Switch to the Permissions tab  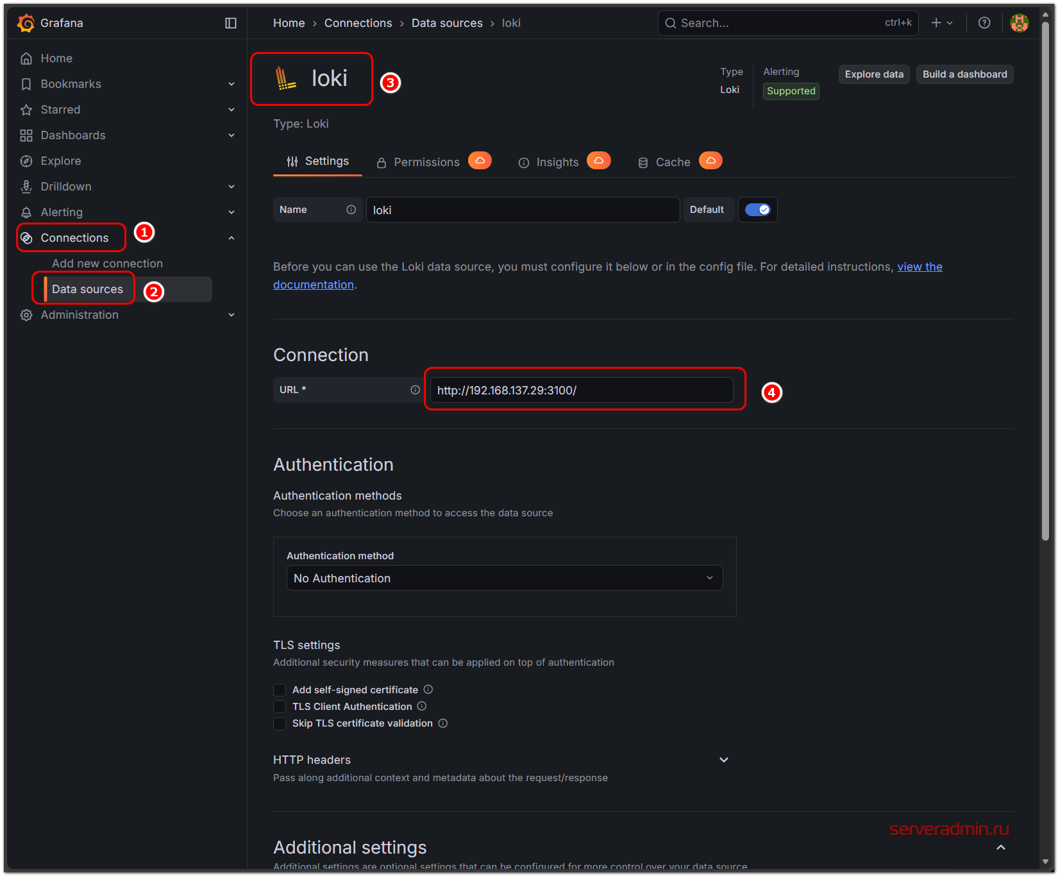(x=426, y=162)
